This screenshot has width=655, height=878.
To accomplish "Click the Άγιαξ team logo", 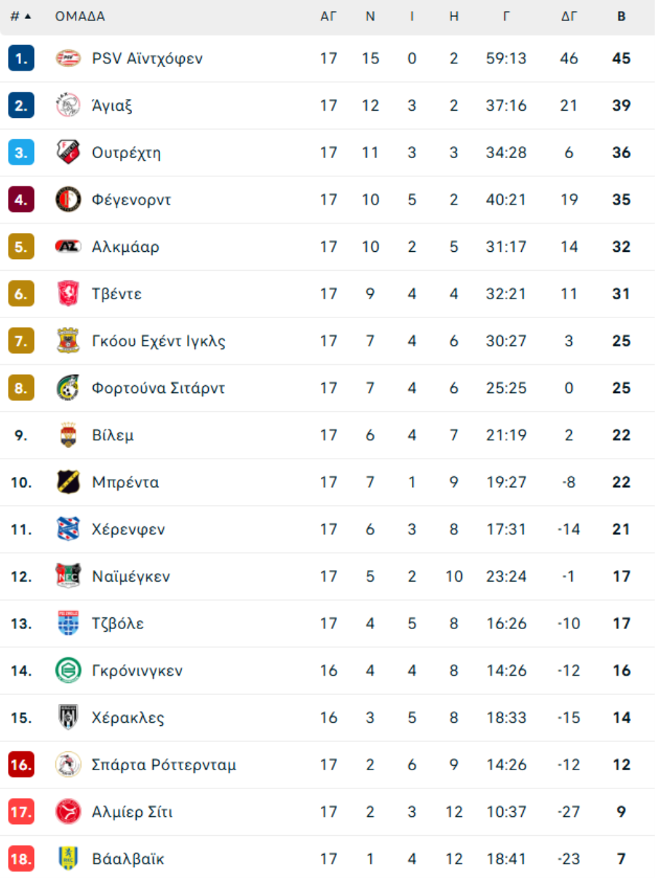I will pyautogui.click(x=68, y=106).
